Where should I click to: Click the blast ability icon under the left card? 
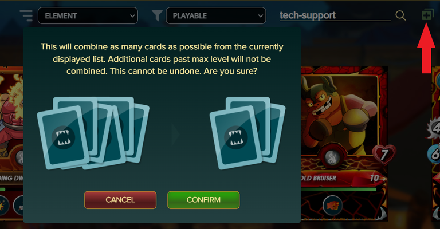click(x=3, y=206)
